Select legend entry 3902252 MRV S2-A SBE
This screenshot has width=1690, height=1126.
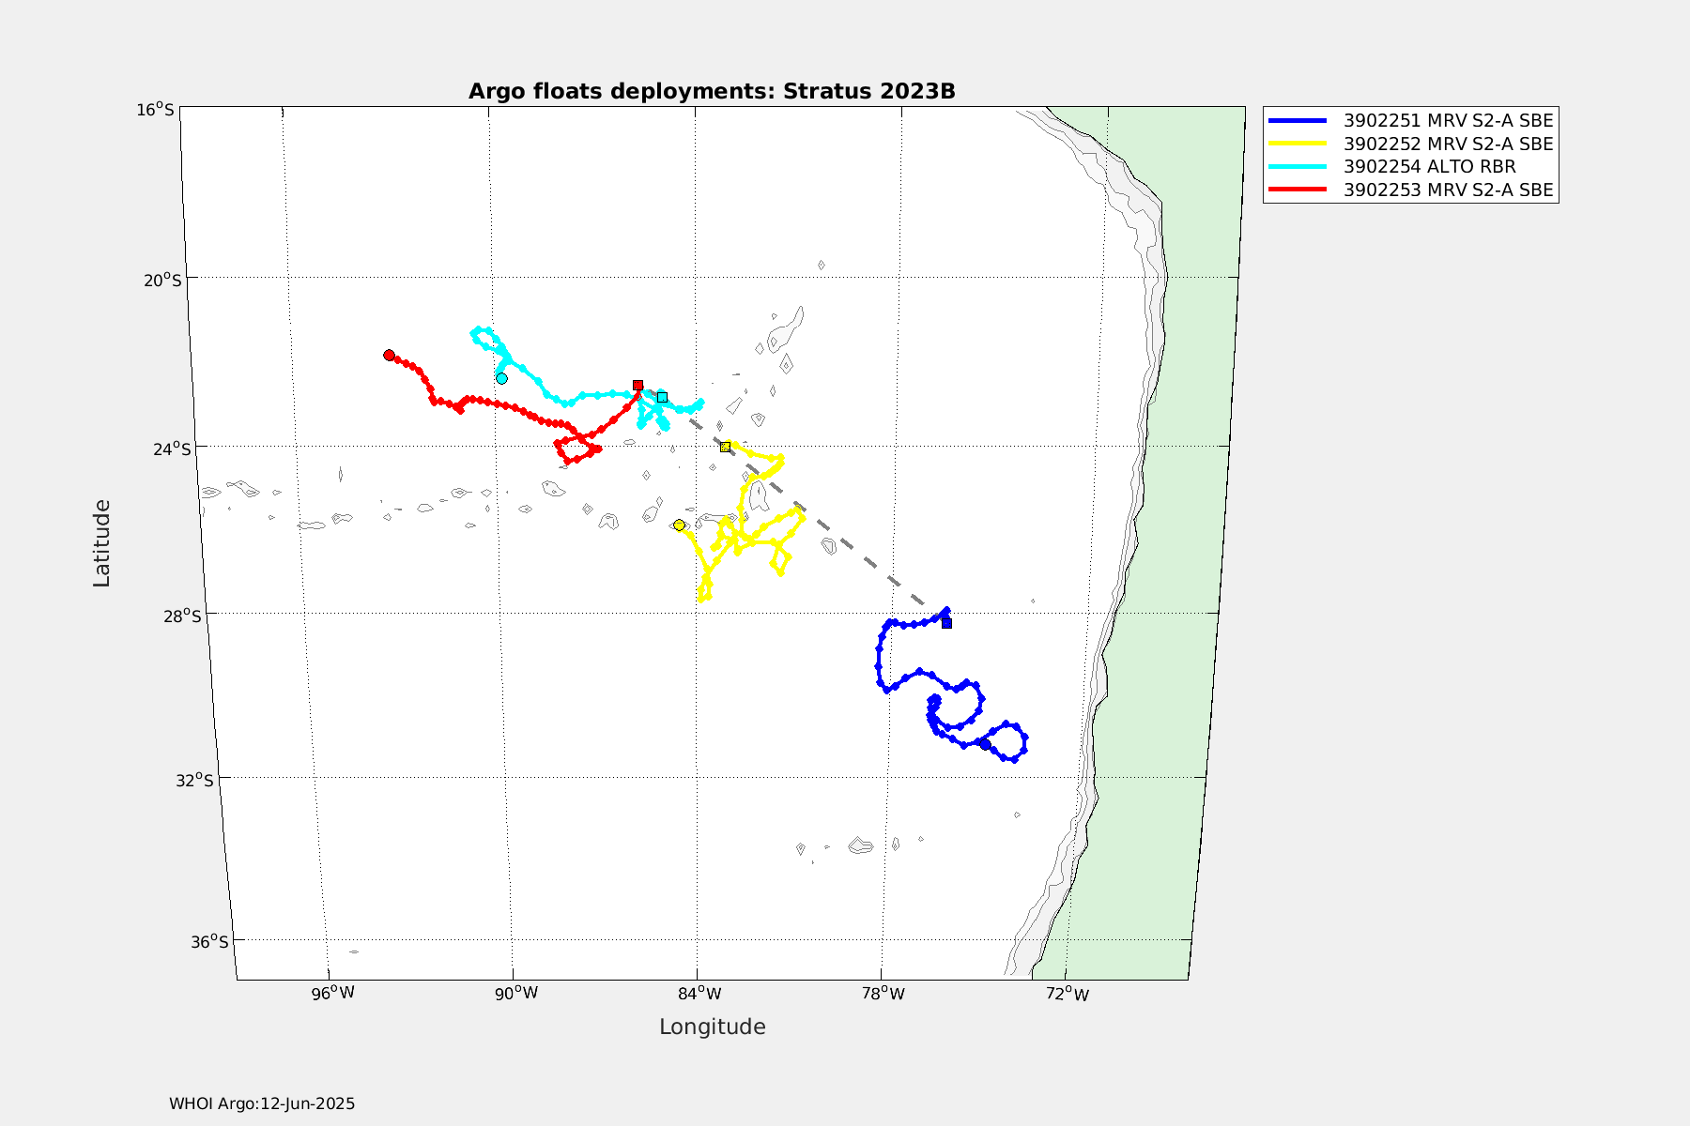[1410, 144]
